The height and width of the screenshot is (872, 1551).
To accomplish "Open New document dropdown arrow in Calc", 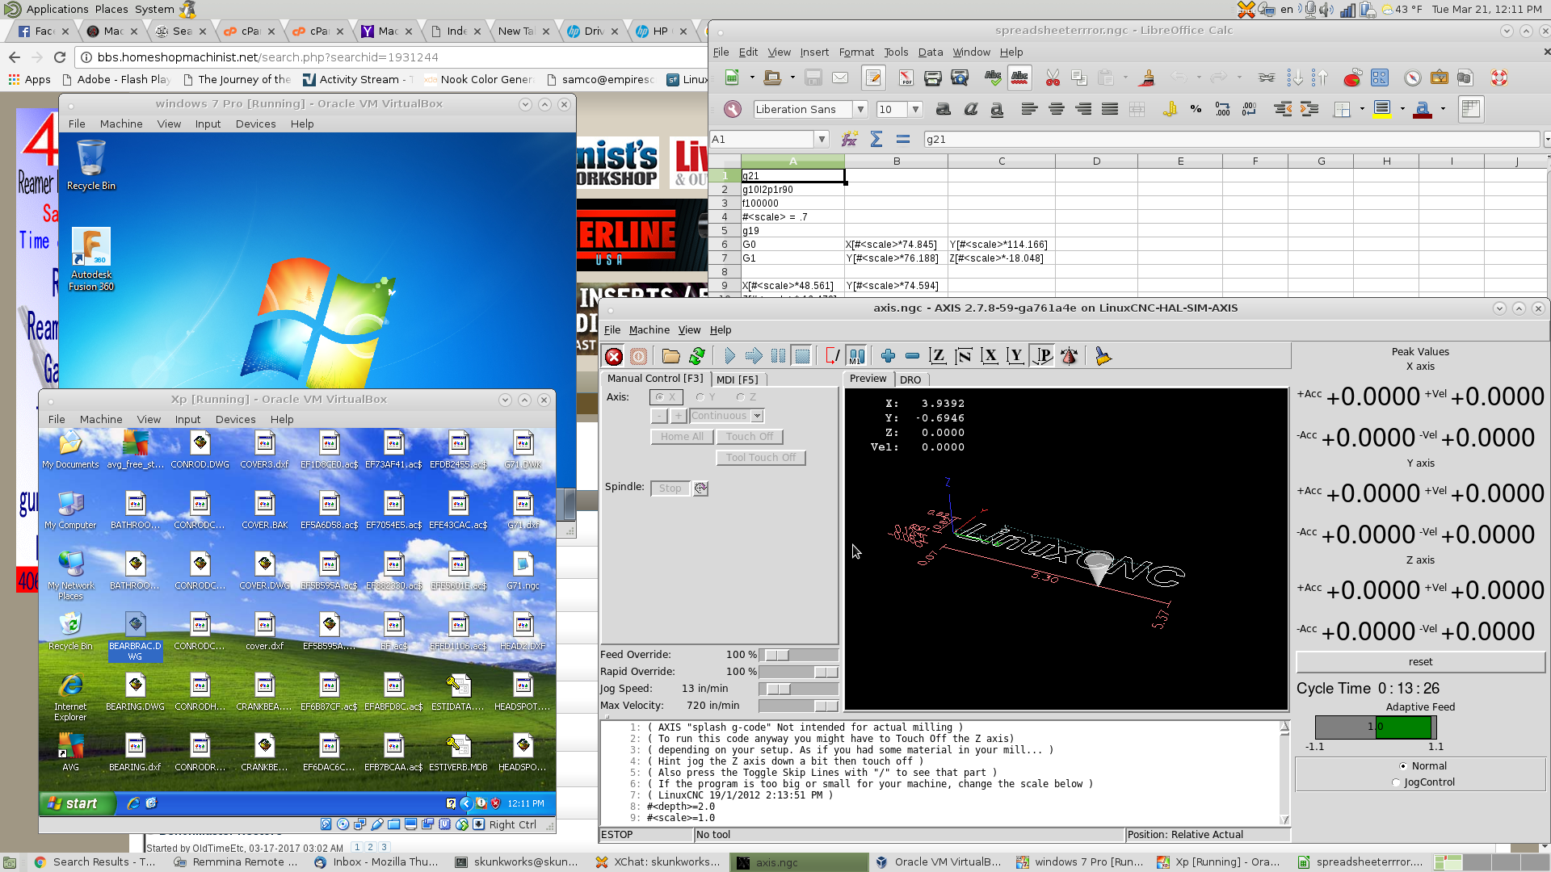I will [x=752, y=78].
